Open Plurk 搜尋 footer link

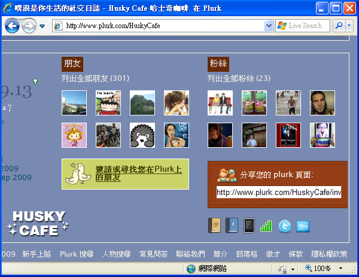tap(77, 254)
